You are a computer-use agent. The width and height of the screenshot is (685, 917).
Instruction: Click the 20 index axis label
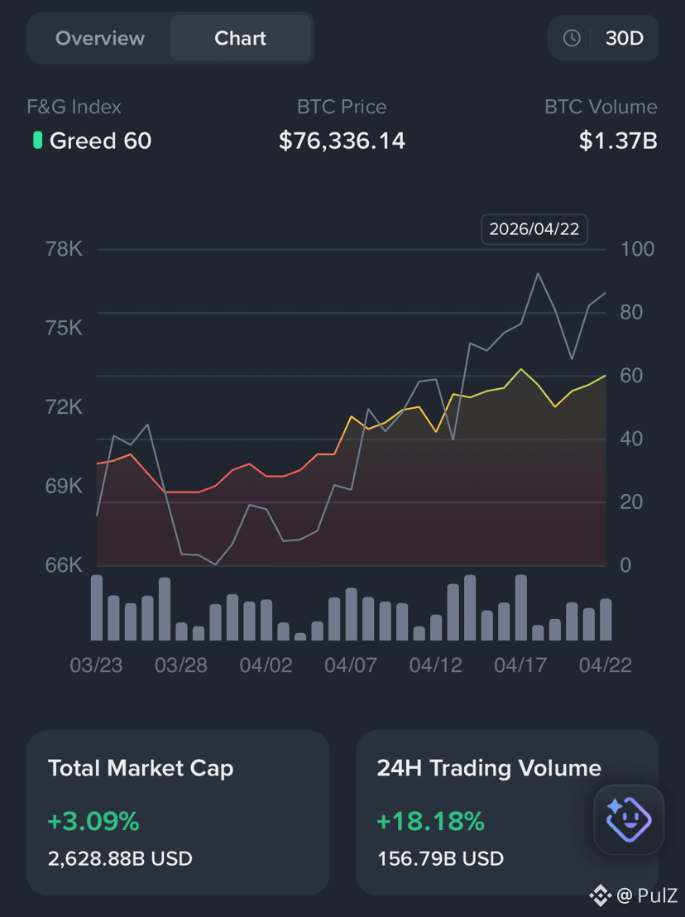[x=631, y=502]
